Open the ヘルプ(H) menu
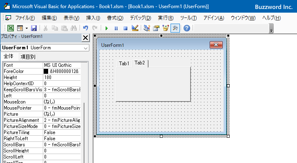 click(x=271, y=18)
